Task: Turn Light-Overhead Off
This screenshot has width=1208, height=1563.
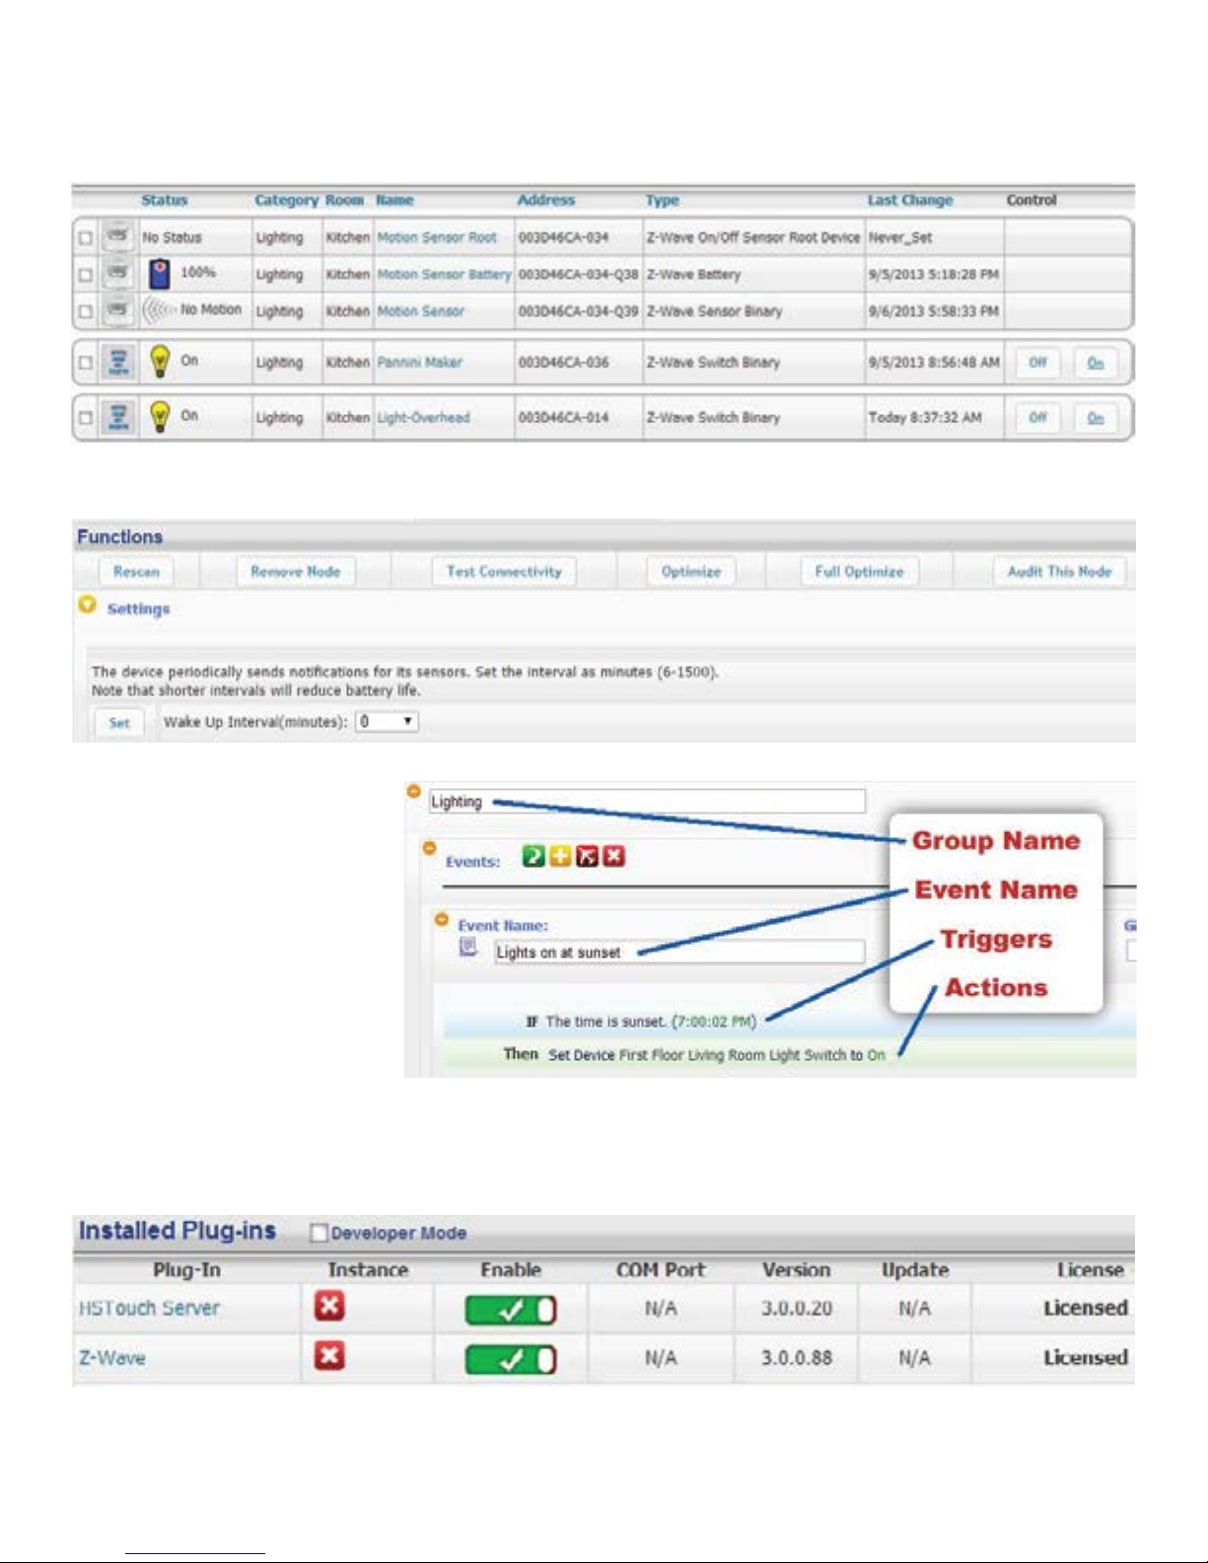Action: [1037, 418]
